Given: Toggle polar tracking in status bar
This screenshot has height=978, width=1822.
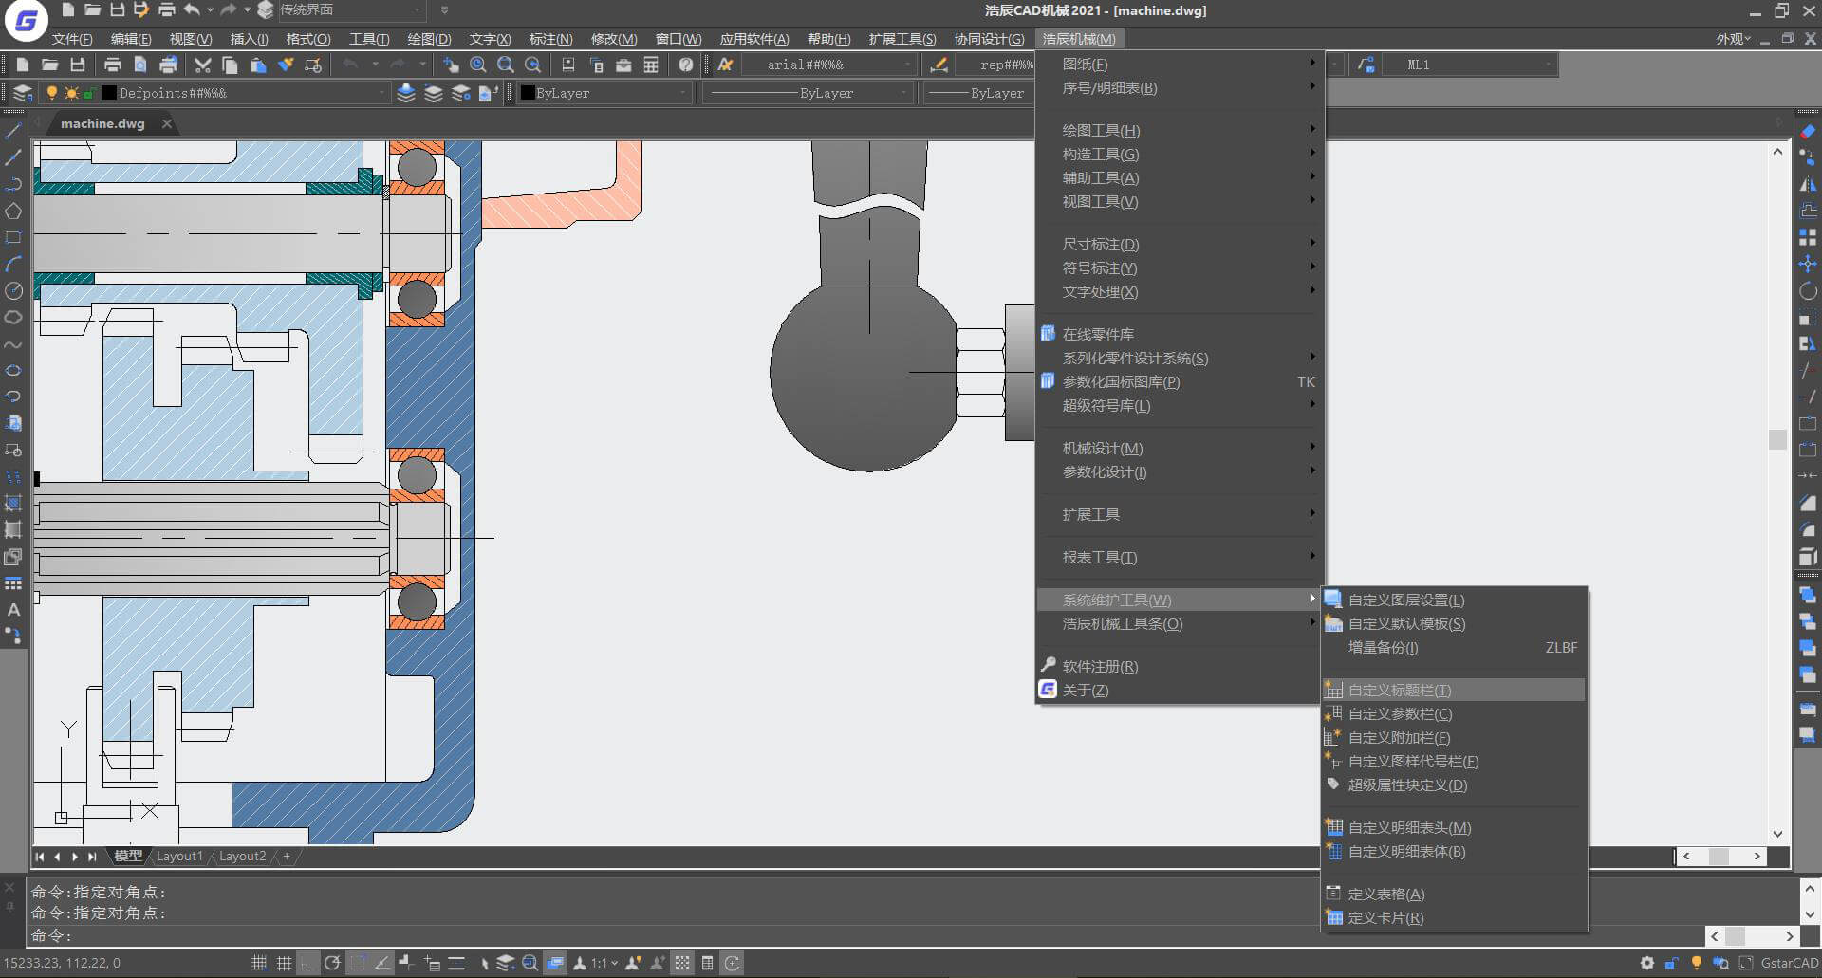Looking at the screenshot, I should point(332,963).
